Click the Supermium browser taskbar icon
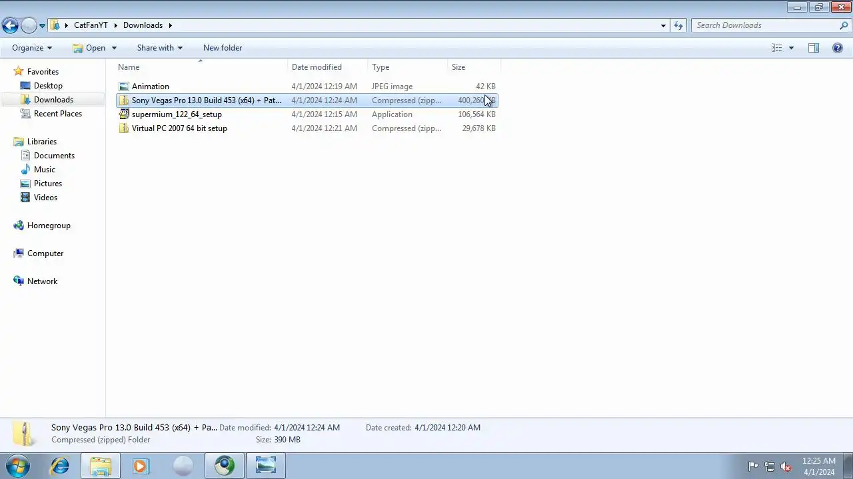853x479 pixels. click(x=225, y=466)
